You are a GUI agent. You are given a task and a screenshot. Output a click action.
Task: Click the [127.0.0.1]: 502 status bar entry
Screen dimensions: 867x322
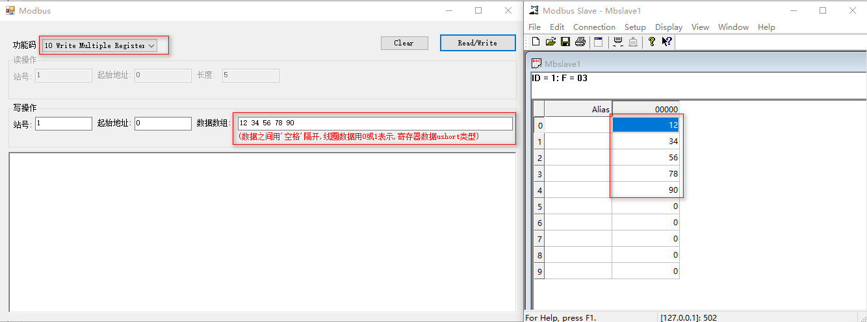(x=689, y=317)
